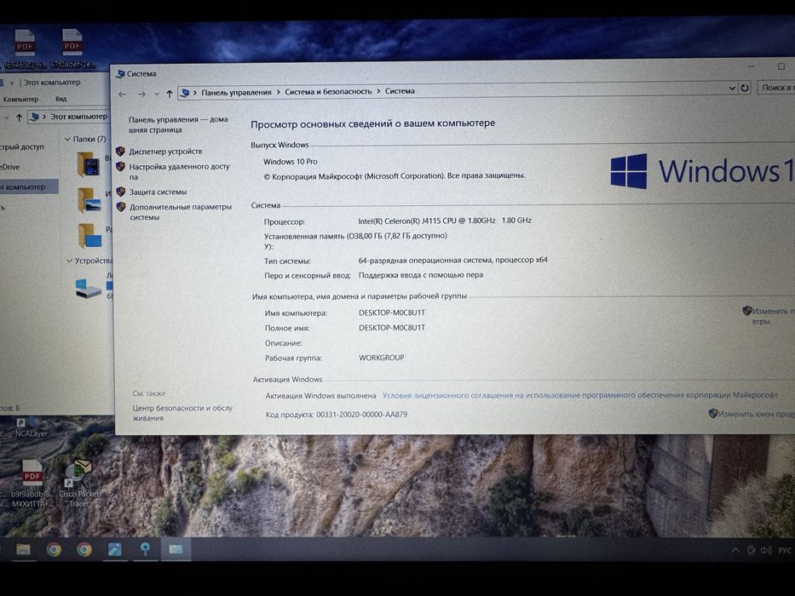This screenshot has height=596, width=795.
Task: Click computer icon in System address bar
Action: point(185,93)
